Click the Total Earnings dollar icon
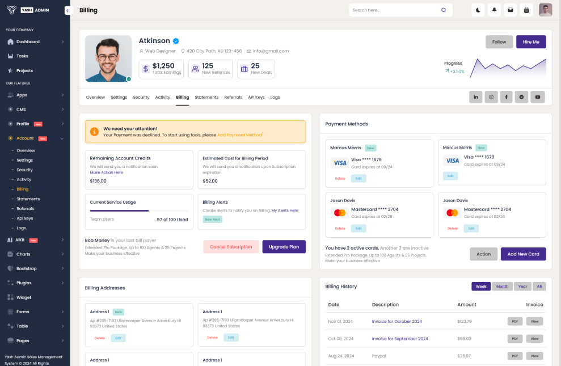The width and height of the screenshot is (561, 366). (x=146, y=69)
